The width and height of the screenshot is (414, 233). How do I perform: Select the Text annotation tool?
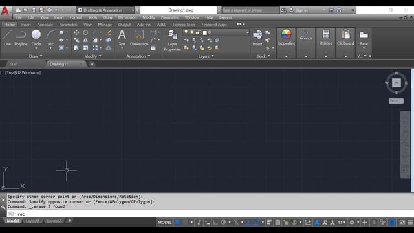coord(122,38)
